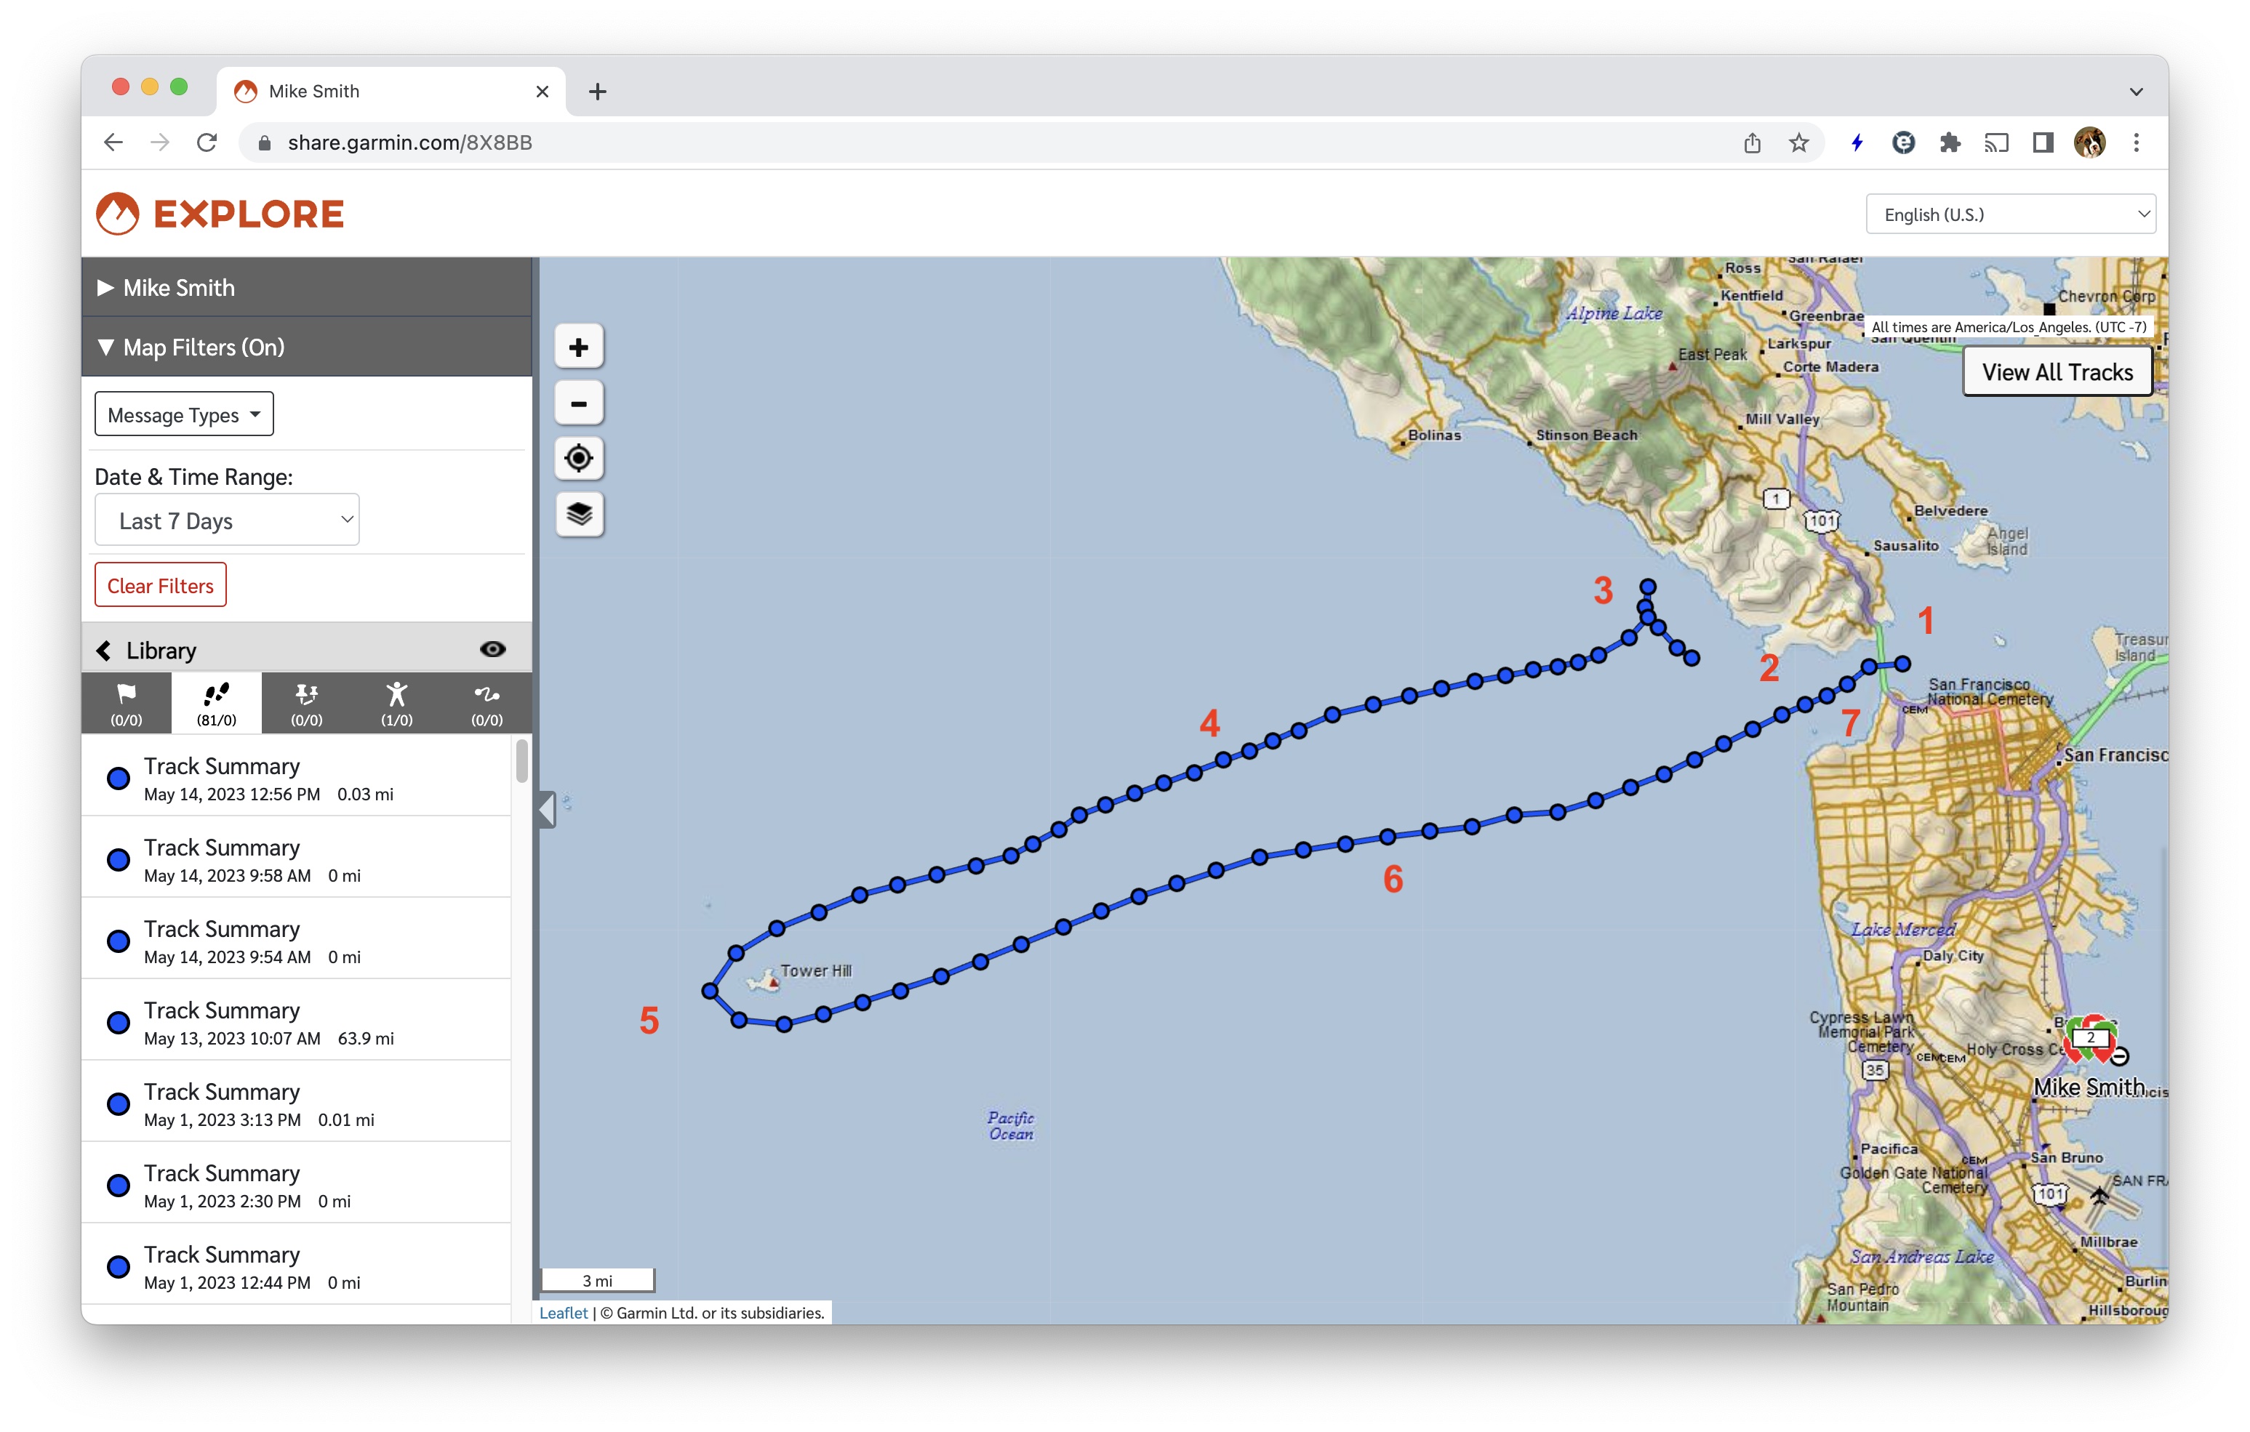Click the Clear Filters button

tap(159, 585)
